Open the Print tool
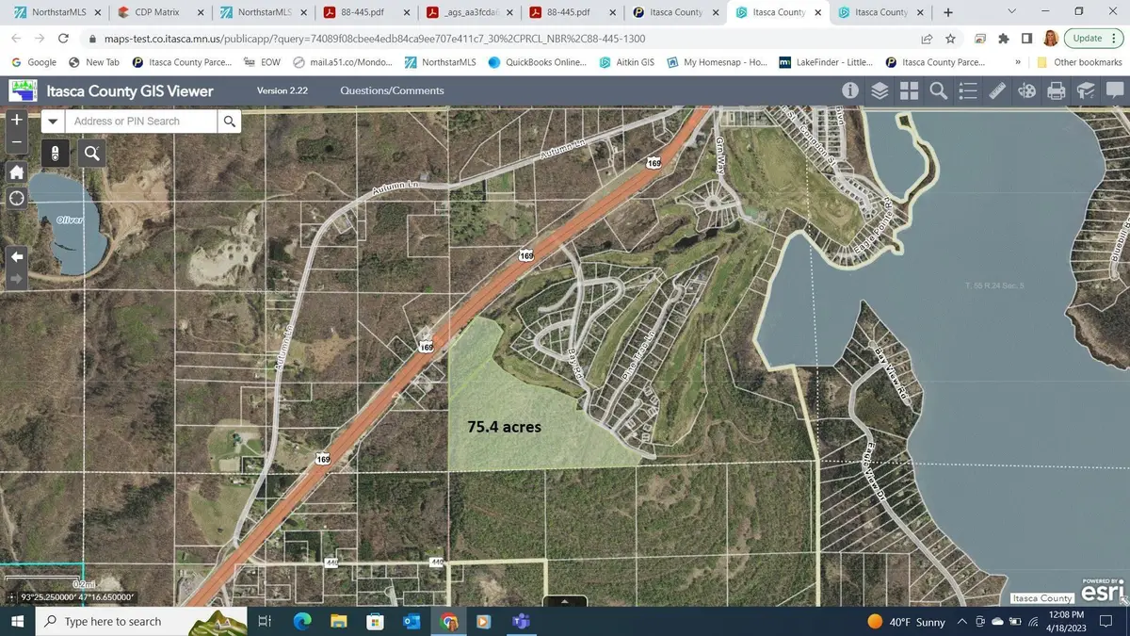This screenshot has width=1130, height=636. tap(1057, 90)
